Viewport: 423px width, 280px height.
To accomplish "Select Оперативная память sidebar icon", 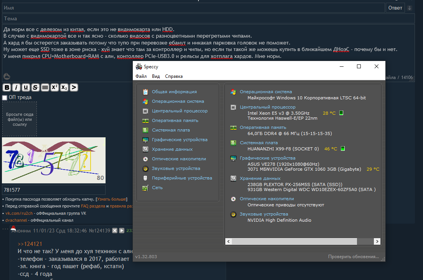I will (145, 120).
